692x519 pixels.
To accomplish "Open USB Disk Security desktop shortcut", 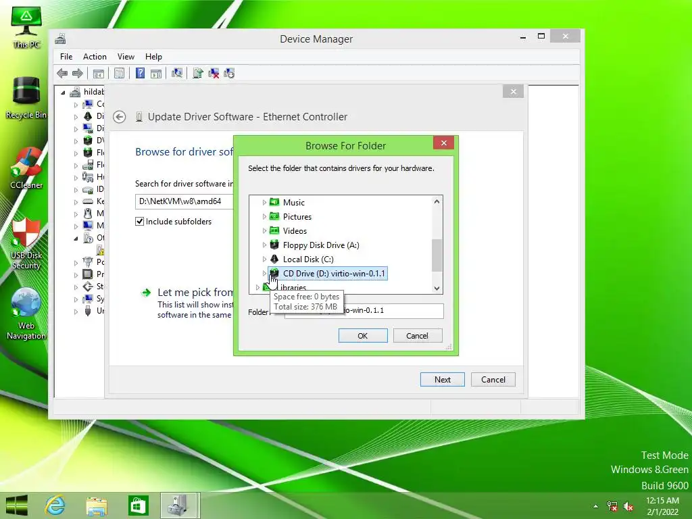I will [x=26, y=243].
